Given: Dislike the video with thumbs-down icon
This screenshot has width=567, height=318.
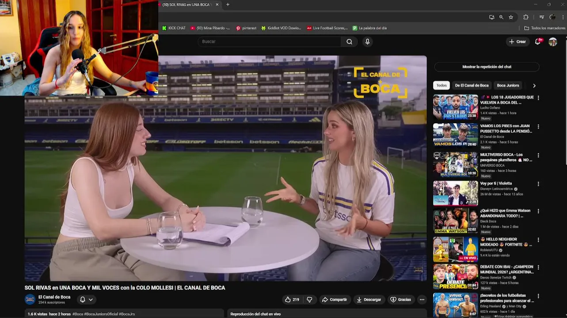Looking at the screenshot, I should point(309,299).
